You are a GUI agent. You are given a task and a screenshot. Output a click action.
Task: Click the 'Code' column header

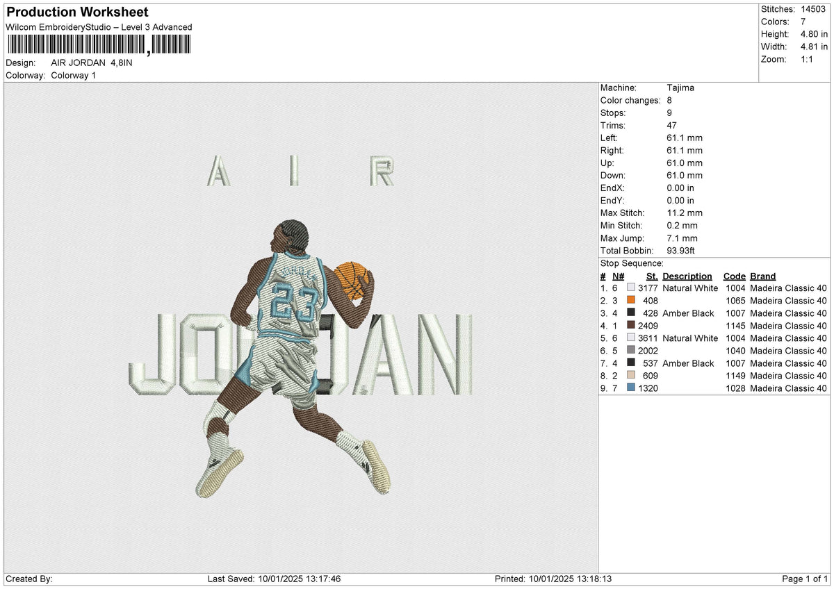(734, 276)
